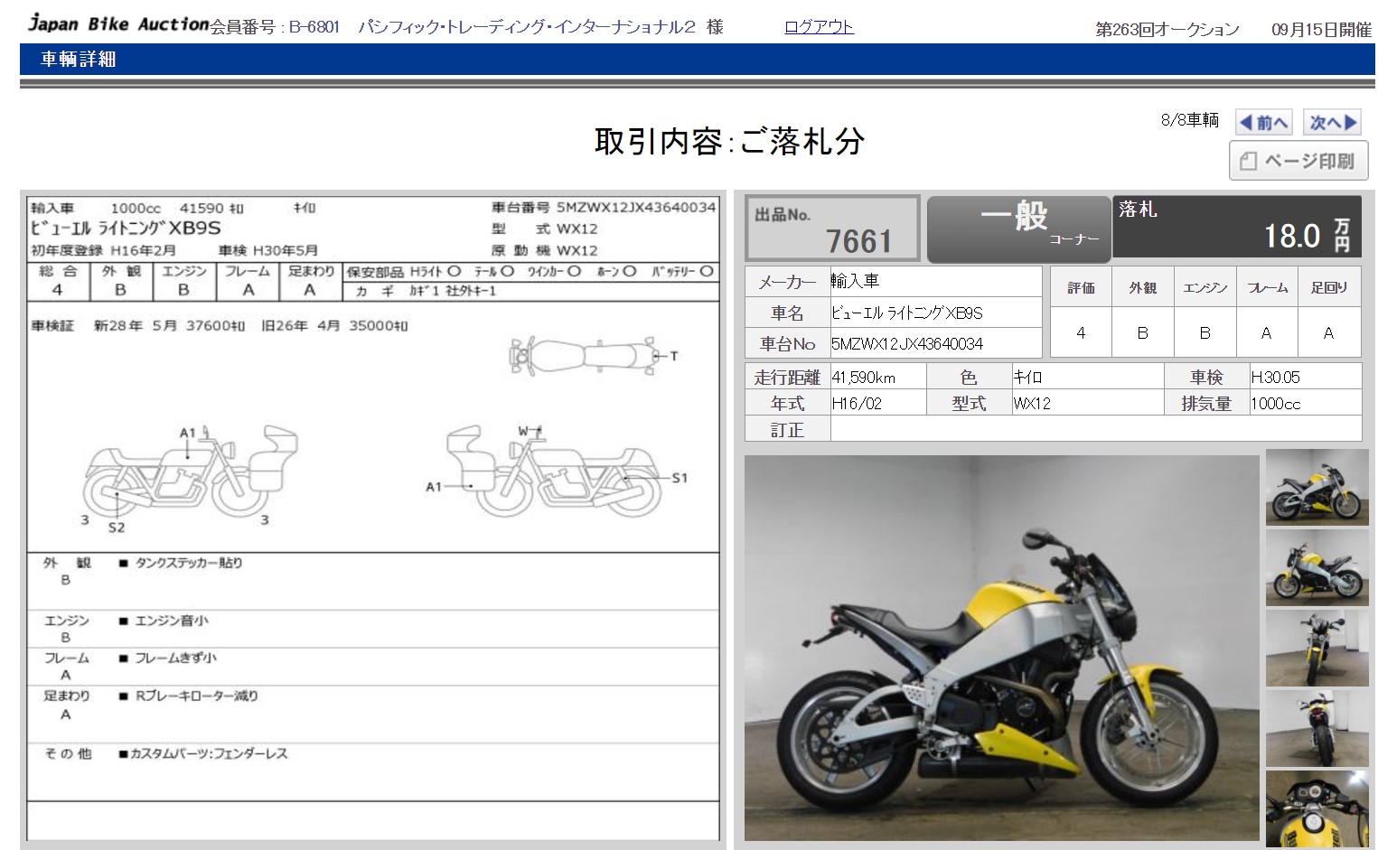
Task: Click the 車輌詳細 header bar title
Action: pos(79,60)
